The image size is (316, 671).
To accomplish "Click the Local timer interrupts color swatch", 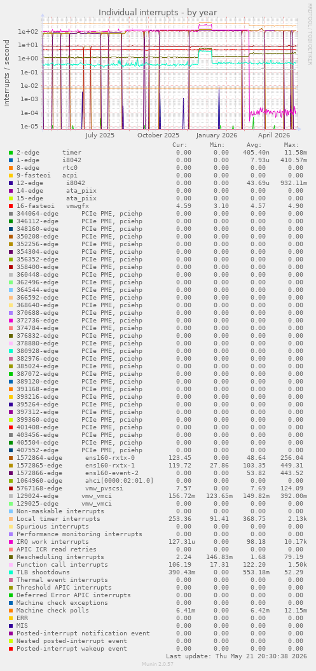I will pos(11,518).
